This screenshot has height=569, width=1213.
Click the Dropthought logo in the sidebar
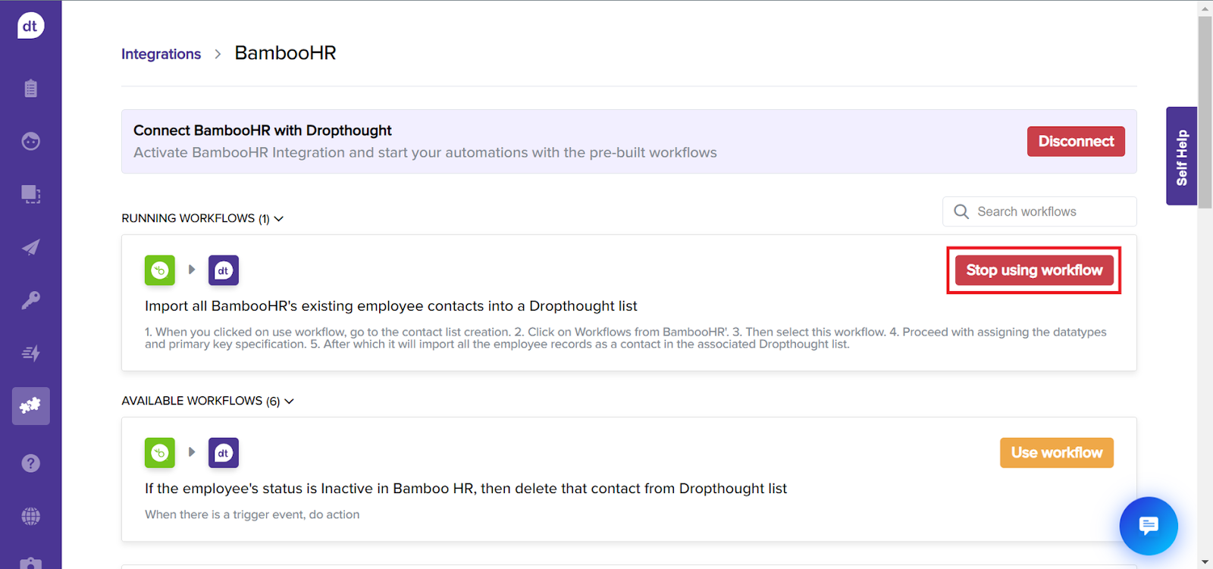pos(30,26)
